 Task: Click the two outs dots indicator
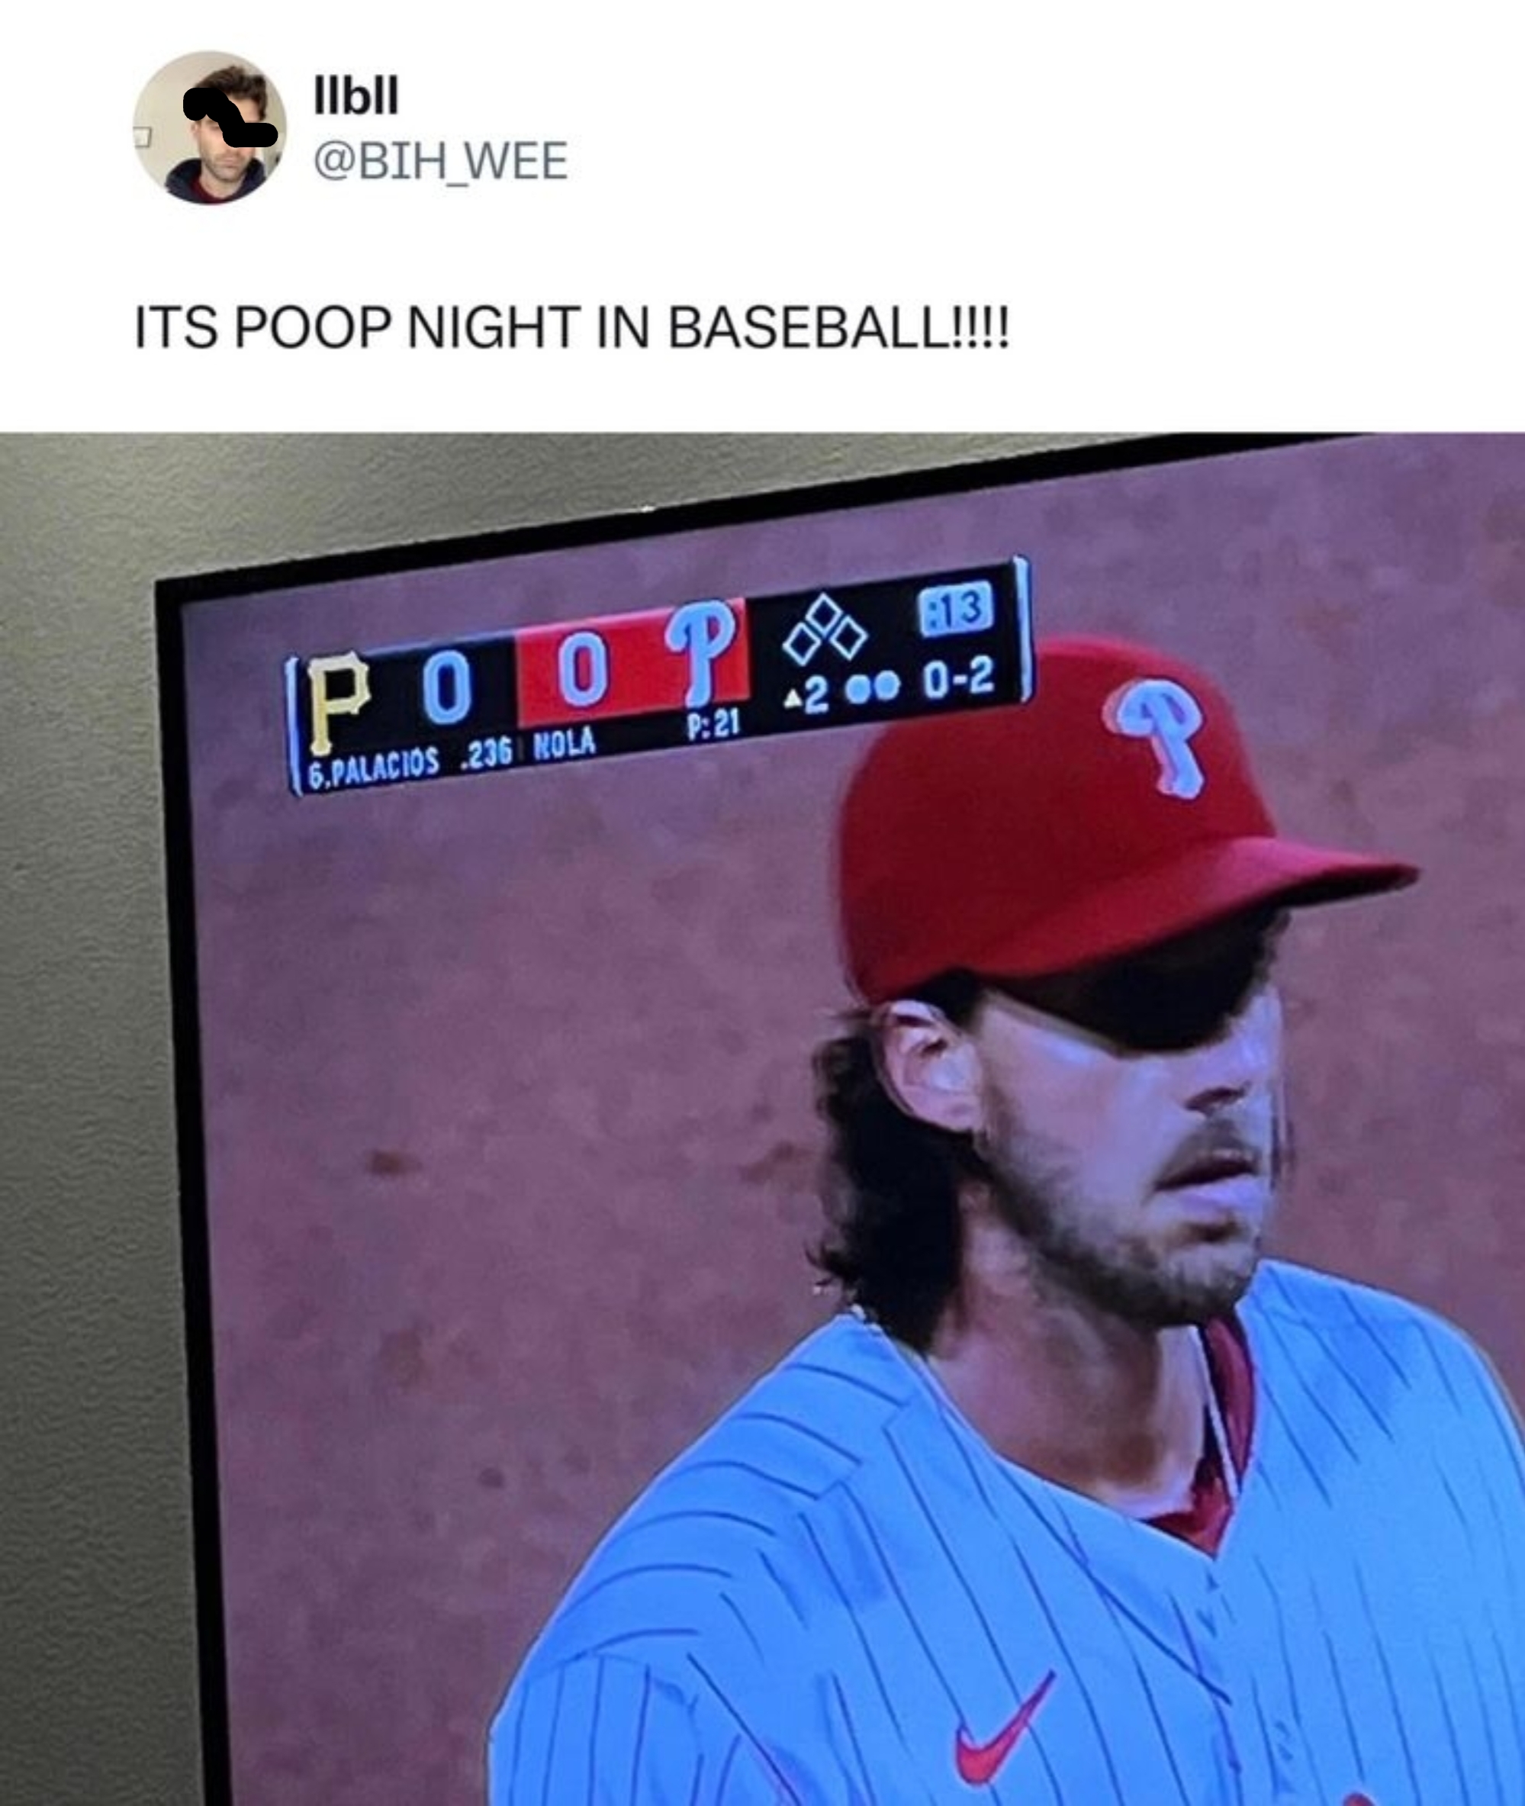(873, 687)
